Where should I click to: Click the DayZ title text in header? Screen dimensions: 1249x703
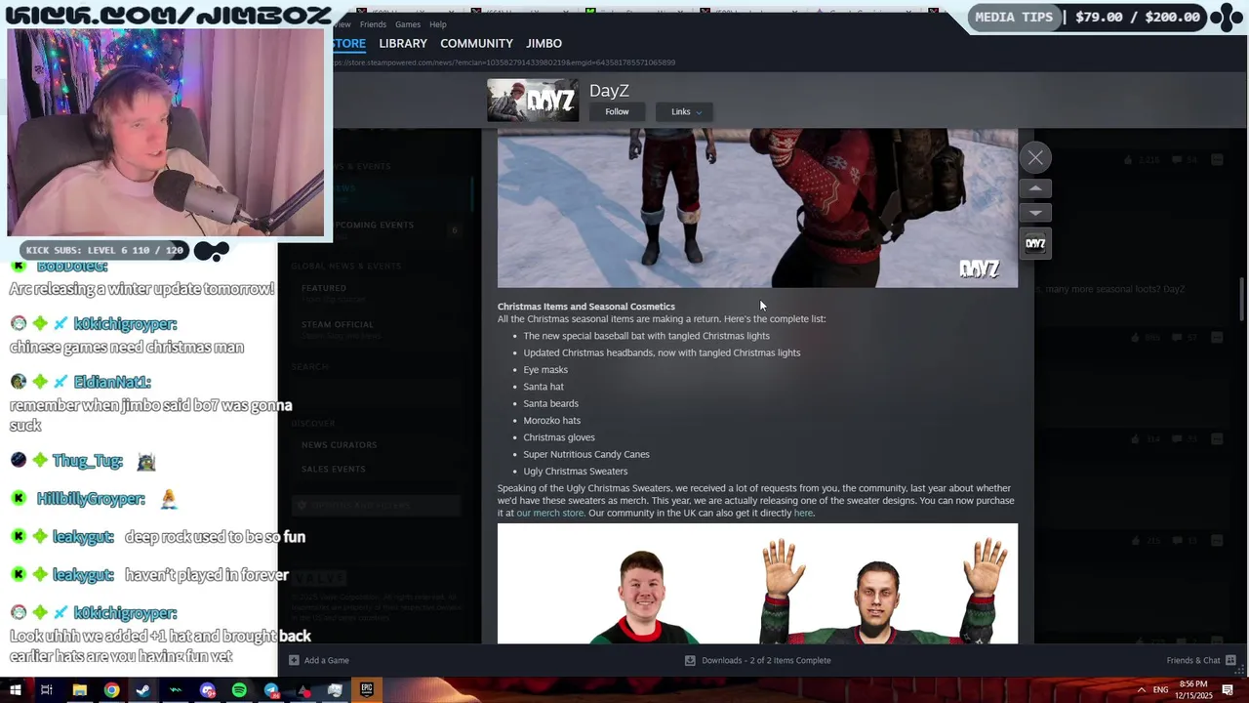(609, 90)
